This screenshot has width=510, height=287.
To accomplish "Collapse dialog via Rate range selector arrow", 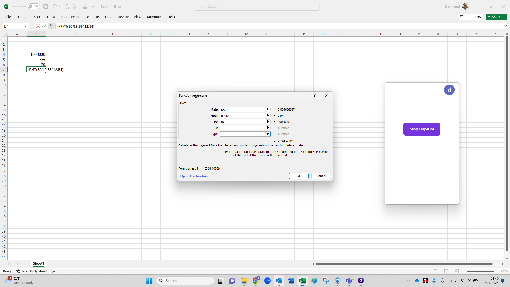I will 268,109.
